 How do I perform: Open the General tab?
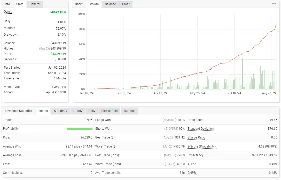(x=35, y=4)
